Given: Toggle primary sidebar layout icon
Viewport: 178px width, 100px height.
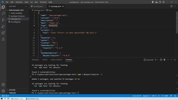Looking at the screenshot, I should tap(153, 2).
